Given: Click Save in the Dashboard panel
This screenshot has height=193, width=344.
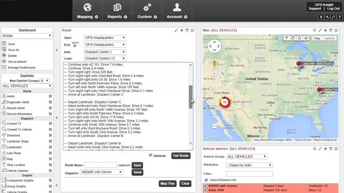Looking at the screenshot, I should coord(11,44).
